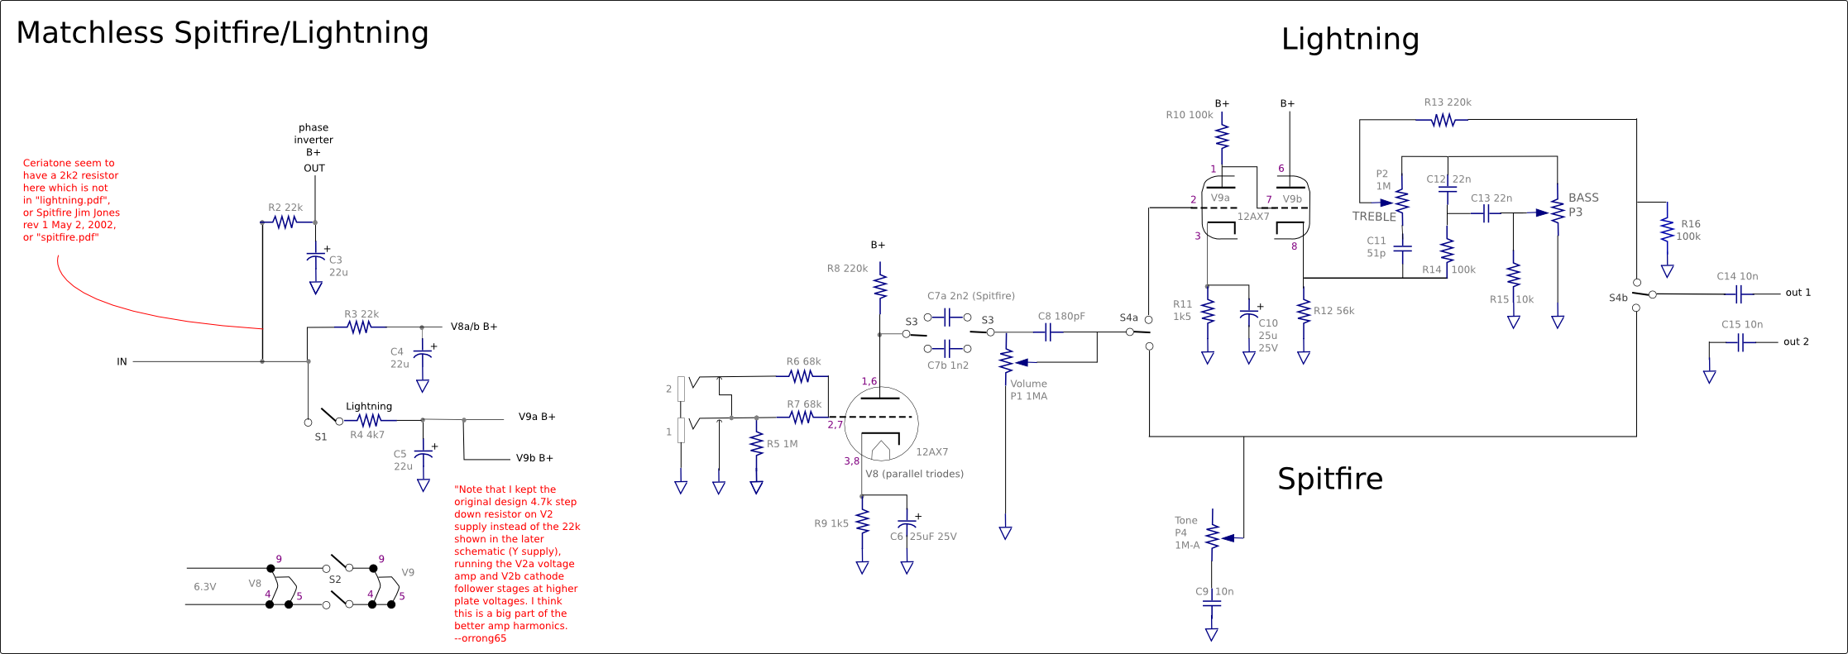Select the R8 220k plate resistor label
Viewport: 1848px width, 654px height.
click(848, 269)
